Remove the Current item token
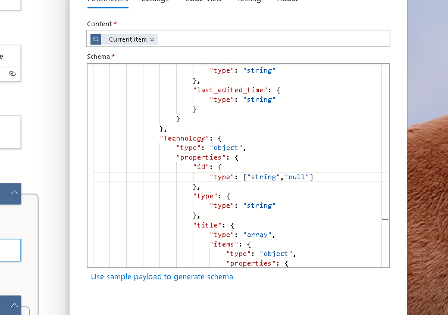 (152, 39)
